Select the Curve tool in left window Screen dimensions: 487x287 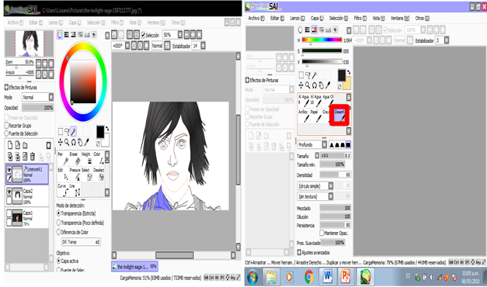coord(64,190)
